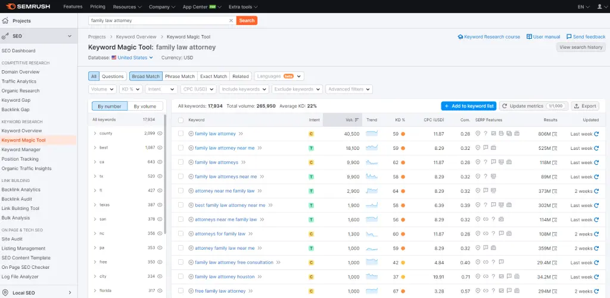Open SERP view for 525M results
The height and width of the screenshot is (298, 610).
click(555, 149)
